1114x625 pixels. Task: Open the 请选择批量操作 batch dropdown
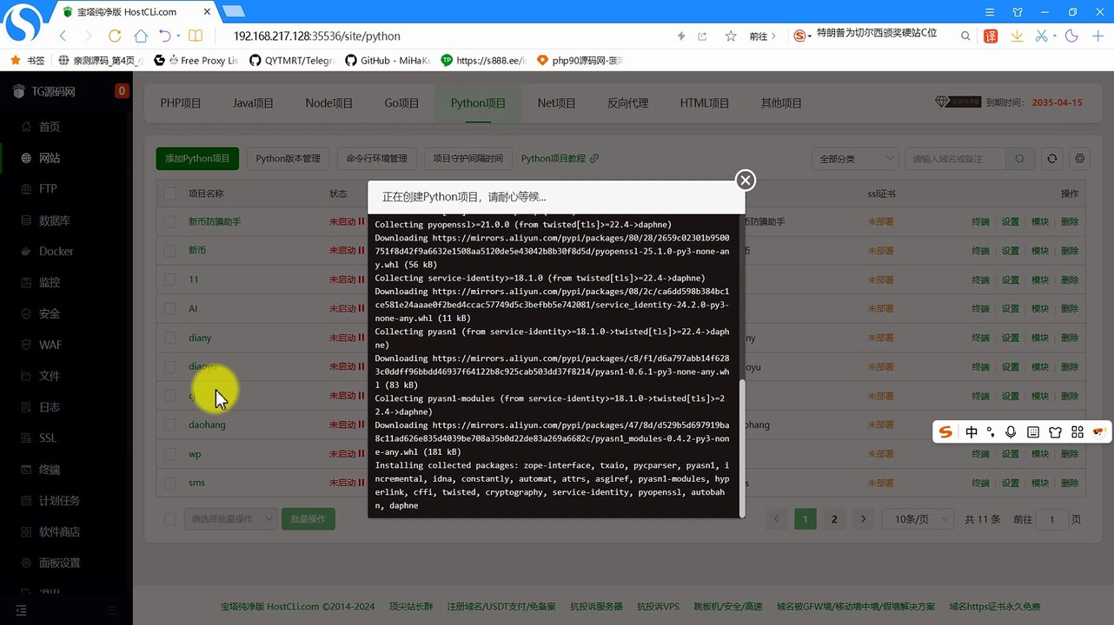tap(230, 519)
